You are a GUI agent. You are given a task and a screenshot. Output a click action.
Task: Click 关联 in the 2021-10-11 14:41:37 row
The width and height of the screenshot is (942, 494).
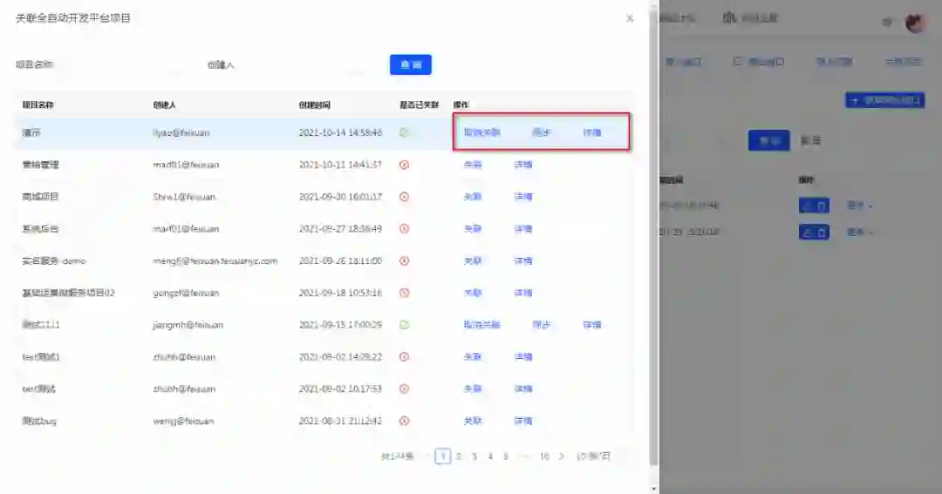473,165
